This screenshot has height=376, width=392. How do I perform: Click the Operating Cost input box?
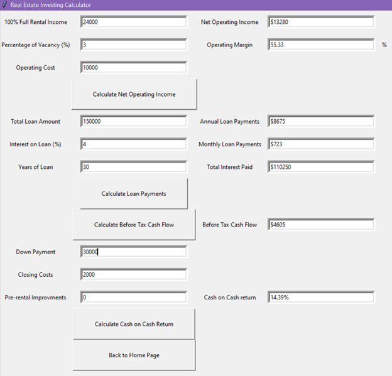pos(134,68)
